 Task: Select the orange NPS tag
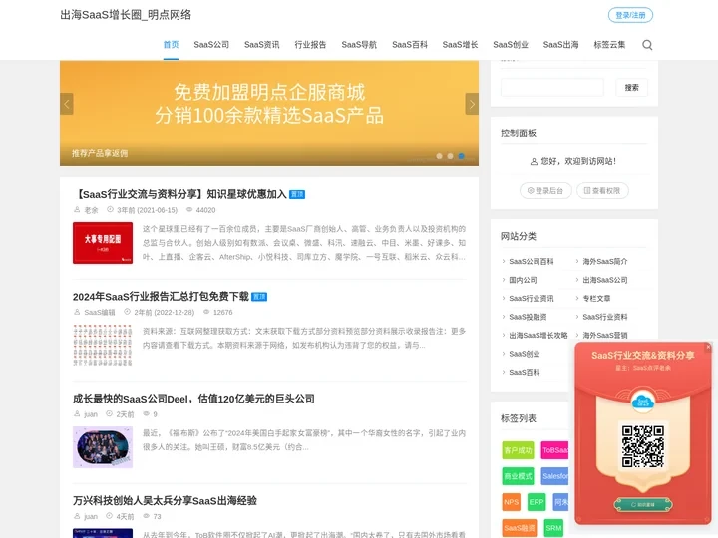(x=511, y=502)
